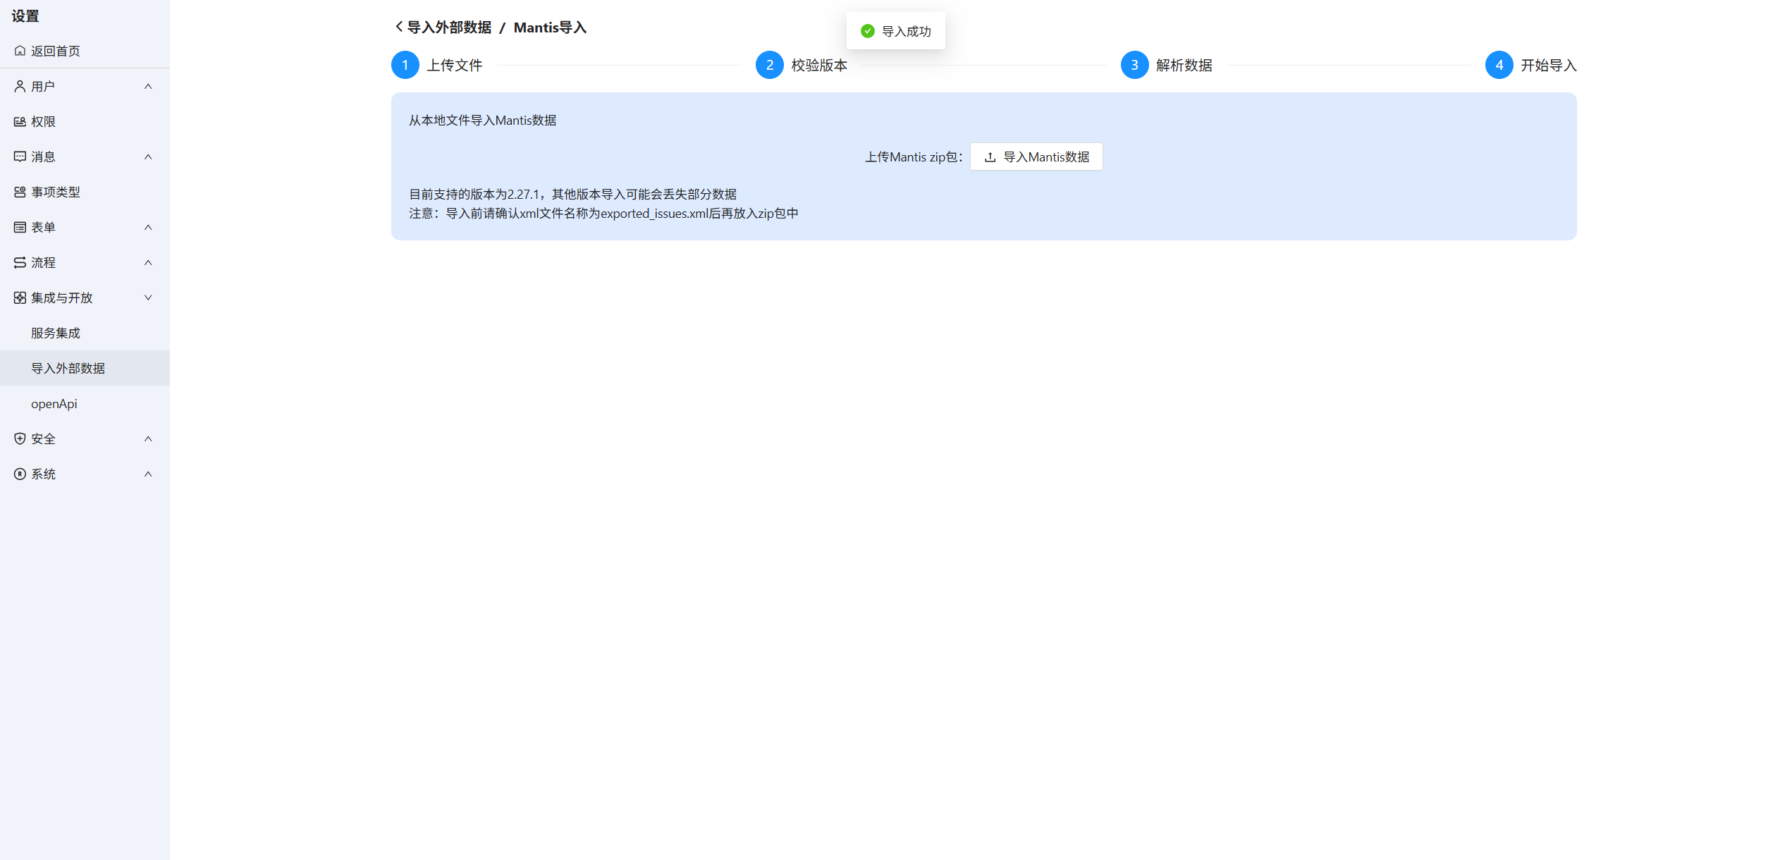The width and height of the screenshot is (1792, 860).
Task: Click the 校验版本 step label
Action: [819, 65]
